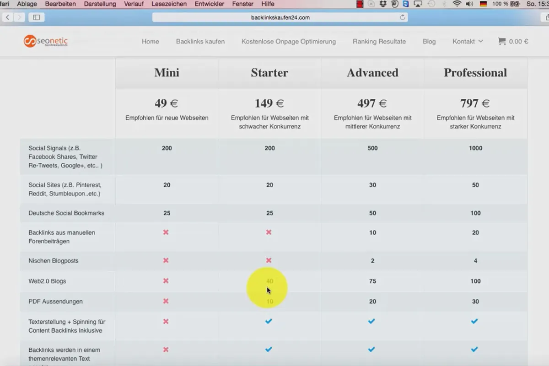Click the 797 € price
The height and width of the screenshot is (366, 549).
[x=475, y=103]
